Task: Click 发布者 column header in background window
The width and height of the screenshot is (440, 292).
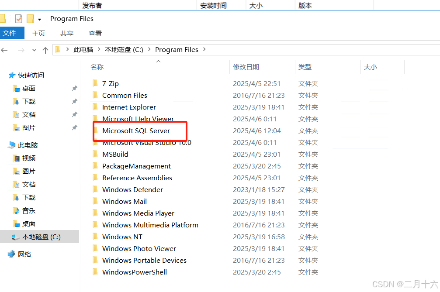Action: pos(92,6)
